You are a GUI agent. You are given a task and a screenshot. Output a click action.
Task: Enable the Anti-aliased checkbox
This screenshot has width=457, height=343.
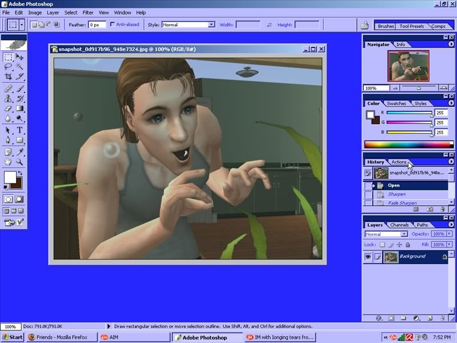tap(112, 25)
